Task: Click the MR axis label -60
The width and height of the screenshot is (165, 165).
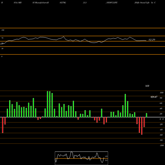Action: click(161, 135)
